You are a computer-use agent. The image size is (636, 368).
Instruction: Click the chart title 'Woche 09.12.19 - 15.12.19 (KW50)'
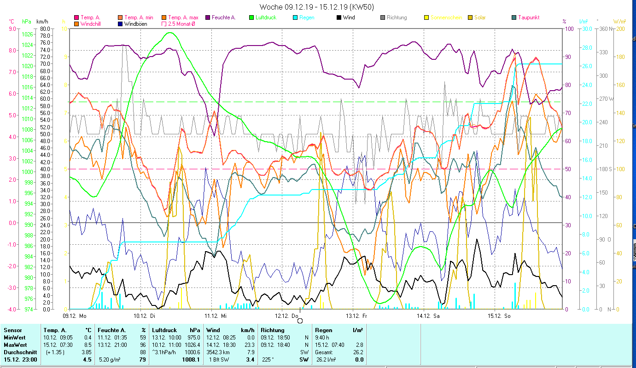(317, 7)
